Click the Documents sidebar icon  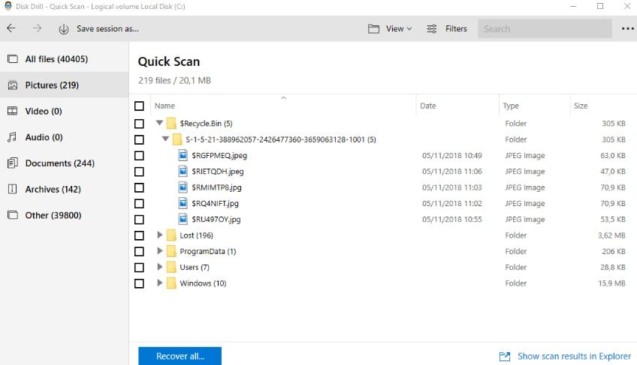(13, 163)
